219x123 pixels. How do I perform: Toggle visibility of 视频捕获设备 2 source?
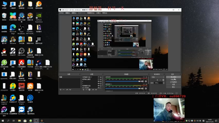click(99, 77)
